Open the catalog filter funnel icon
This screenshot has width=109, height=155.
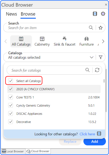click(x=101, y=57)
